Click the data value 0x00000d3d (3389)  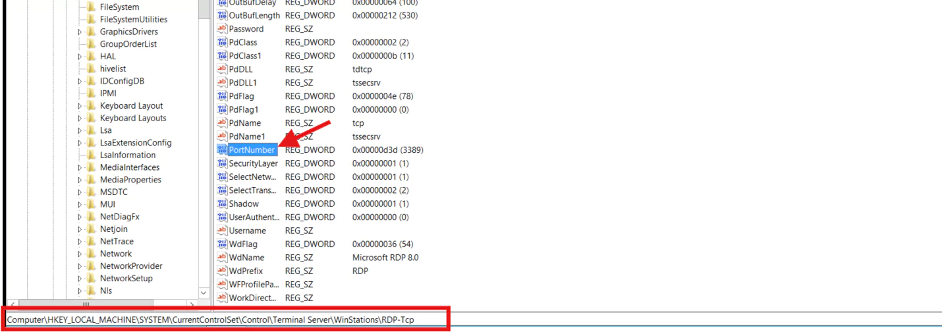[x=388, y=150]
